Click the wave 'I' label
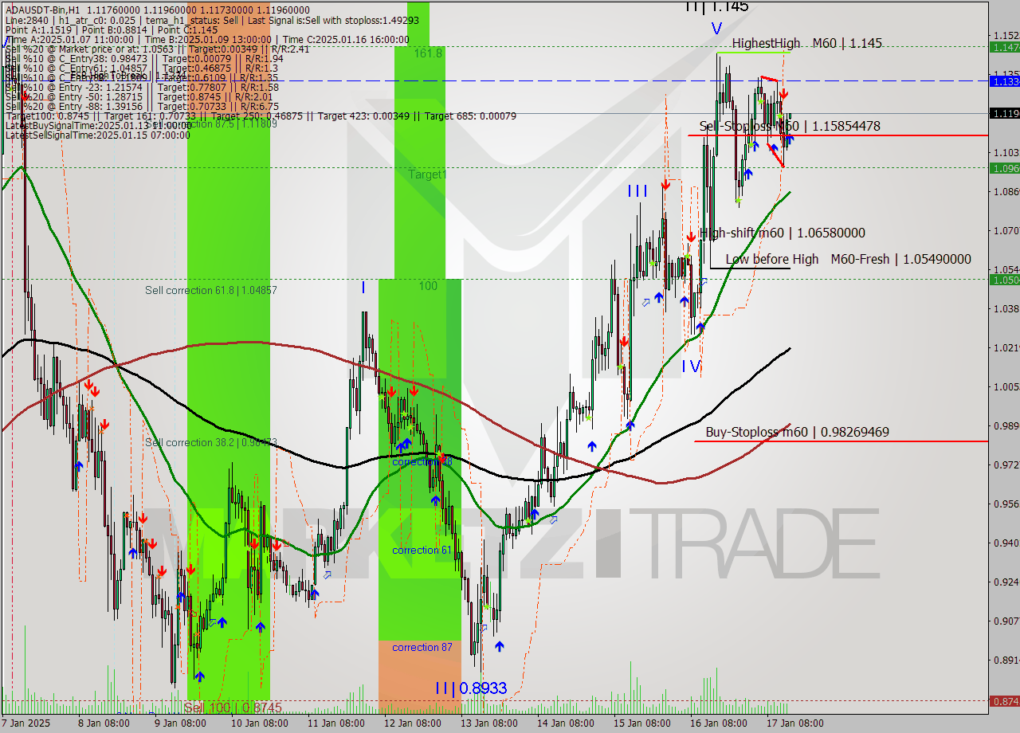The width and height of the screenshot is (1020, 733). 363,287
